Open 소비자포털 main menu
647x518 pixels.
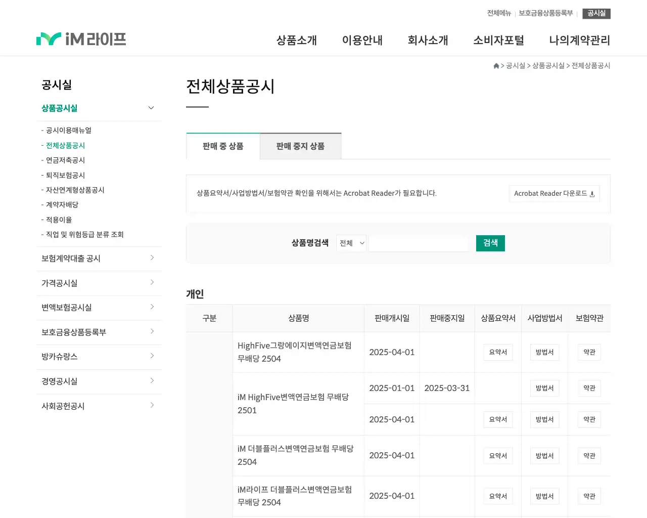[499, 40]
